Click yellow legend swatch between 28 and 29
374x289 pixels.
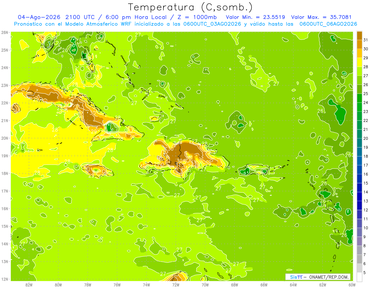pyautogui.click(x=359, y=62)
